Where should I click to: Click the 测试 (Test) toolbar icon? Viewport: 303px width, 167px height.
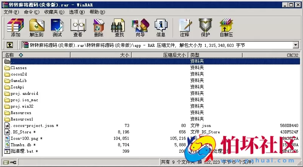[x=57, y=25]
